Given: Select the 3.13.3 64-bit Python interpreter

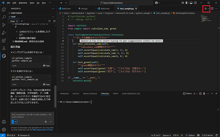Looking at the screenshot, I should point(207,135).
